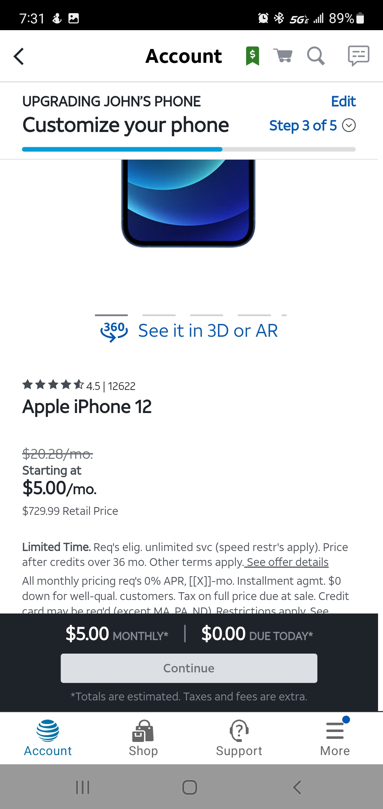Viewport: 383px width, 809px height.
Task: Jump to the fourth carousel image indicator
Action: [254, 315]
